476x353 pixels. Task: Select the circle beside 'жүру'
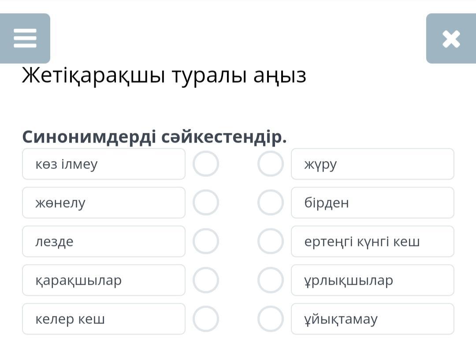tap(270, 164)
